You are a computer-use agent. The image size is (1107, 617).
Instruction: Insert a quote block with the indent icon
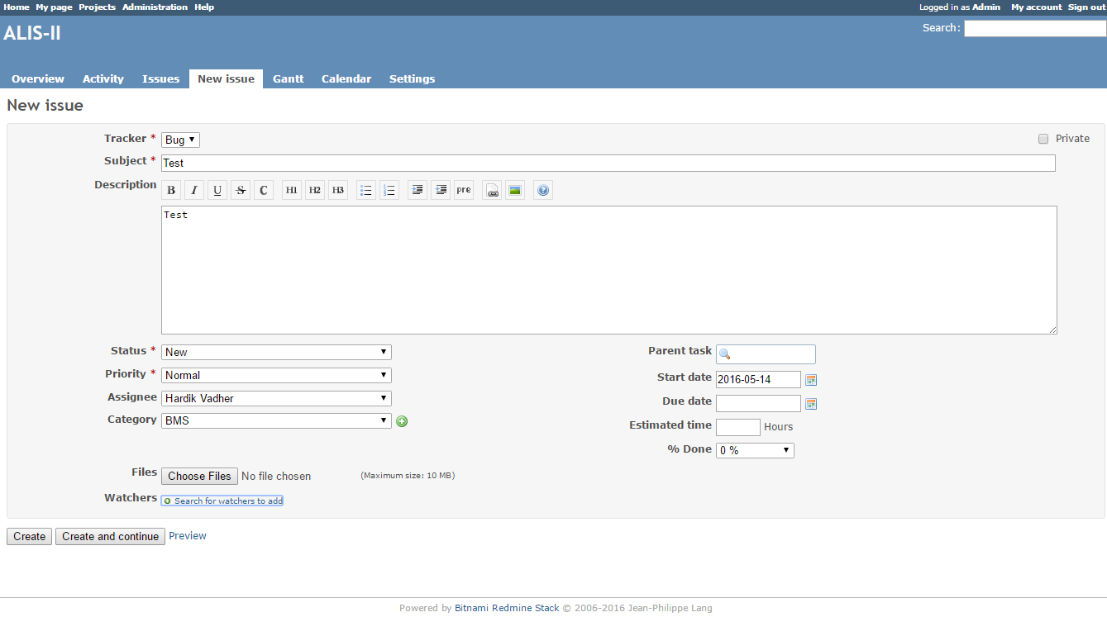point(418,191)
